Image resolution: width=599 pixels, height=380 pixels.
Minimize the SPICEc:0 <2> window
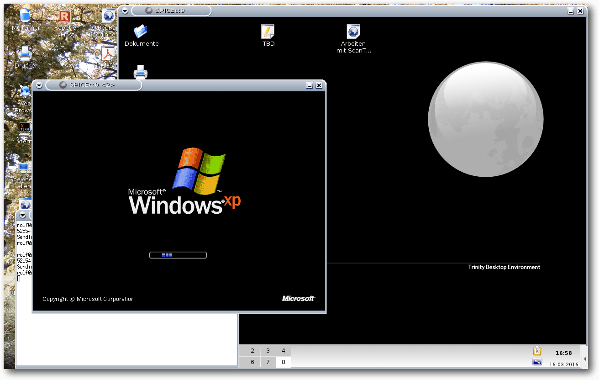pyautogui.click(x=309, y=85)
